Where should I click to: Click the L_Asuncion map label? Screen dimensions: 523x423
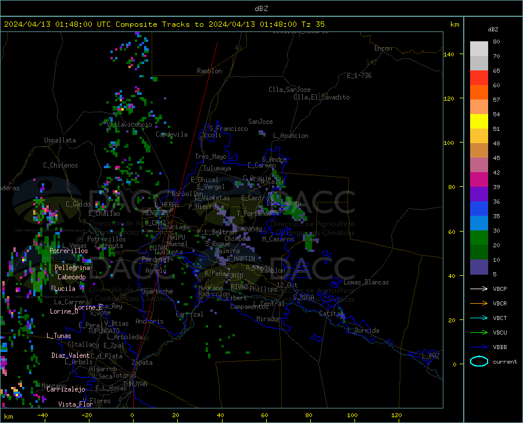[291, 136]
